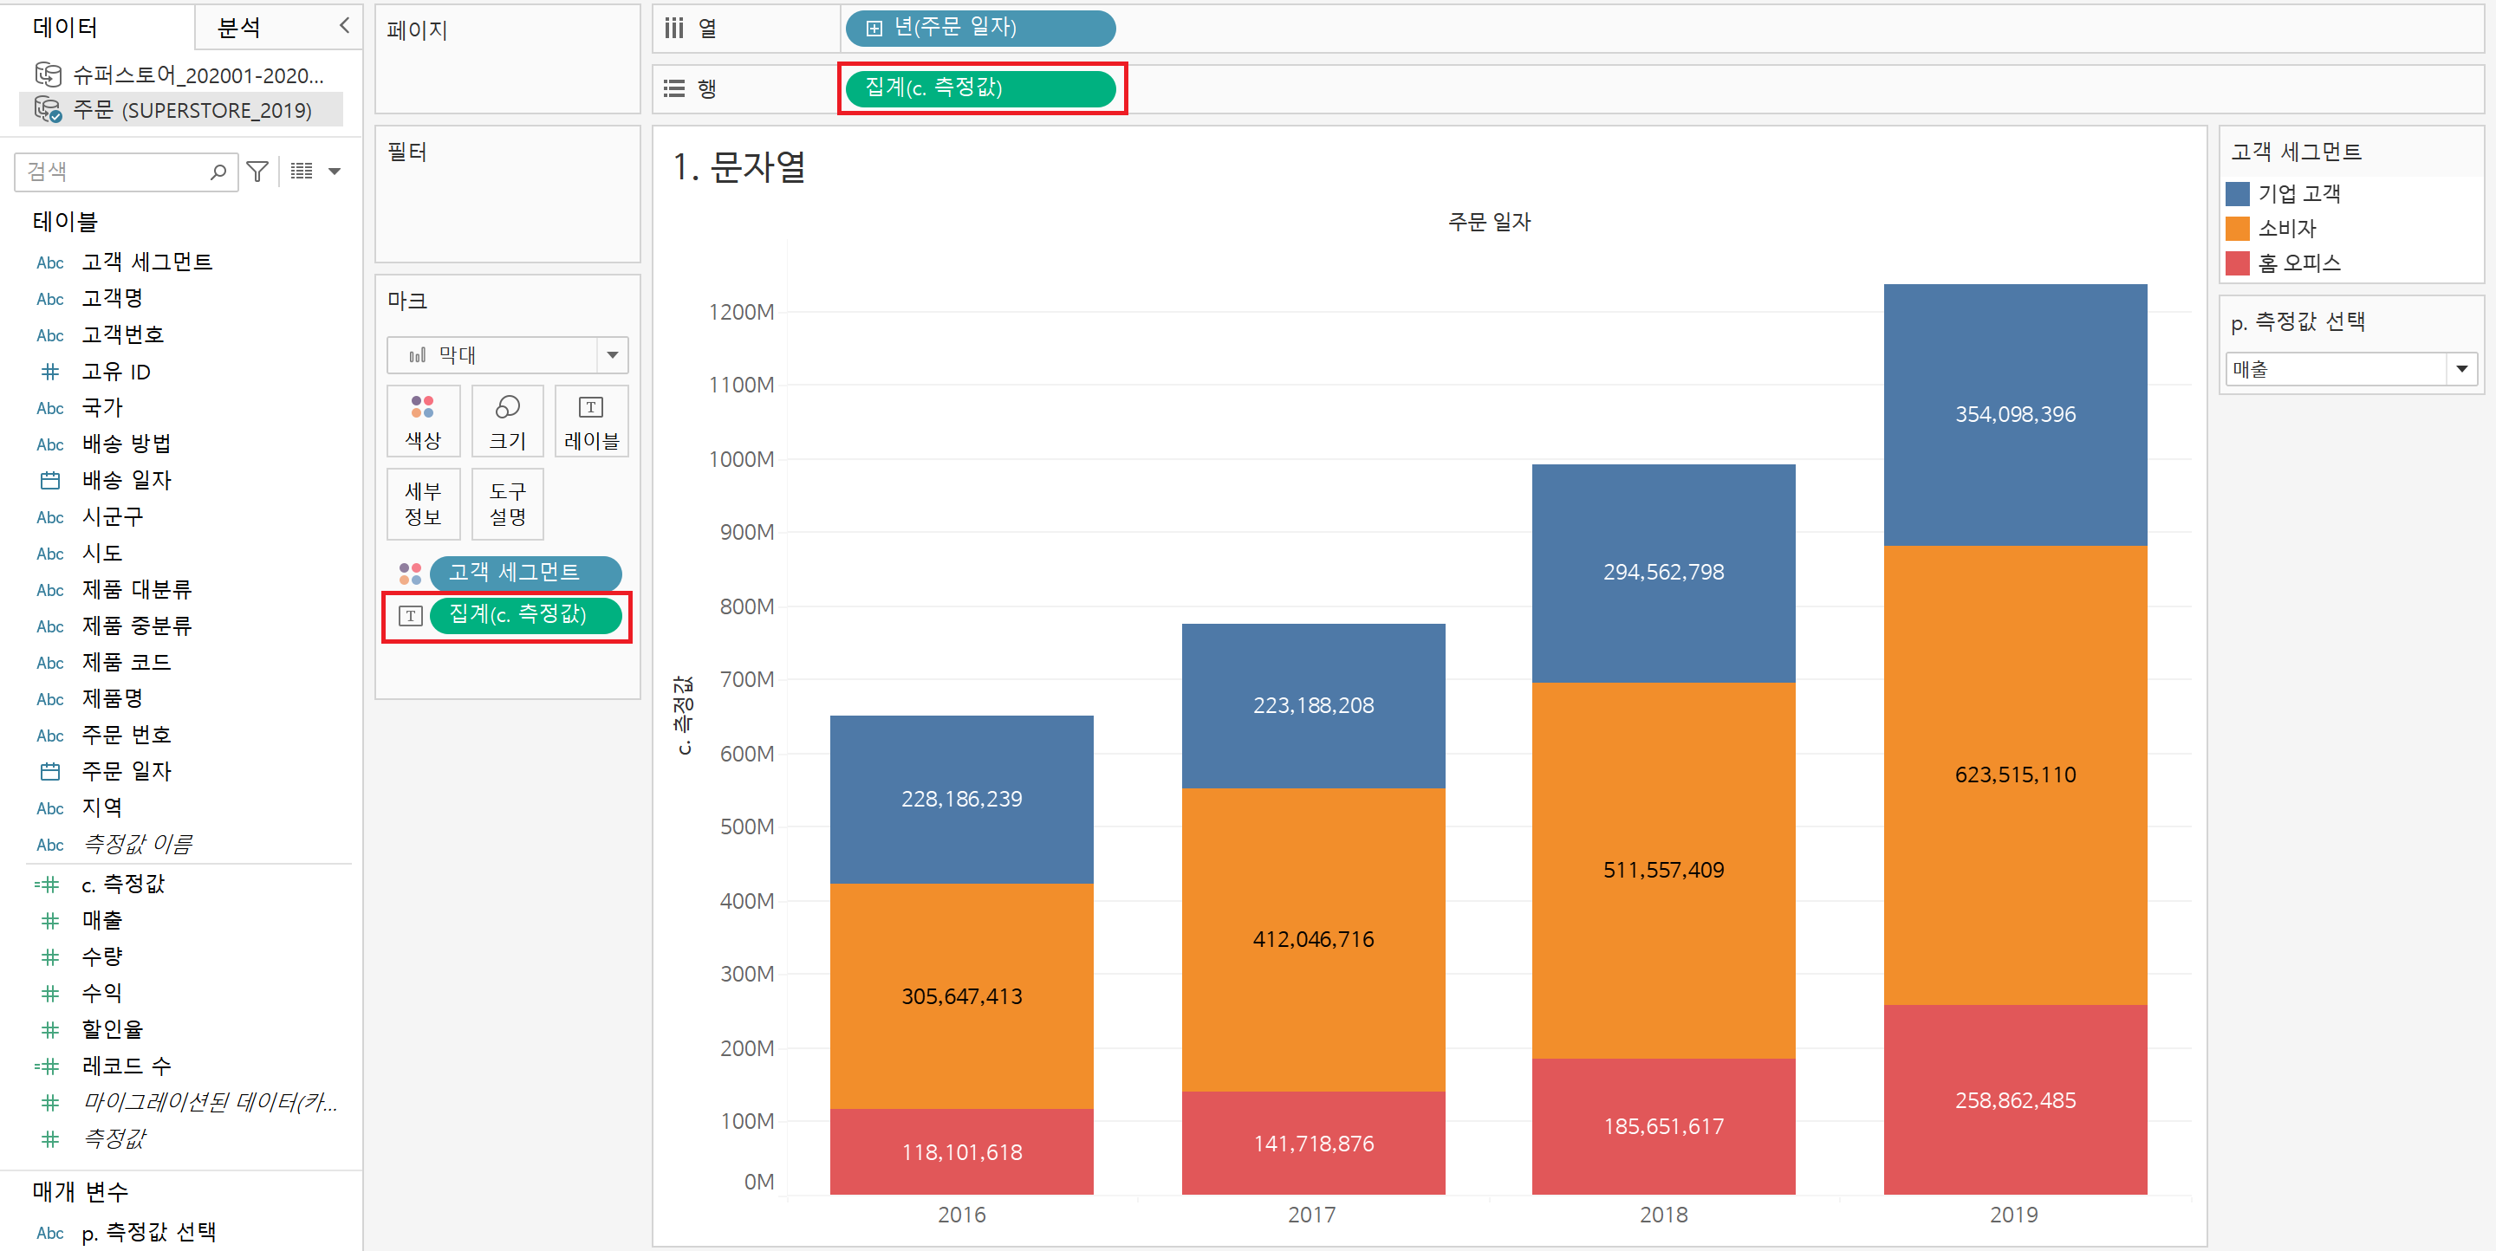Collapse the data pane with the left chevron
2496x1251 pixels.
344,25
